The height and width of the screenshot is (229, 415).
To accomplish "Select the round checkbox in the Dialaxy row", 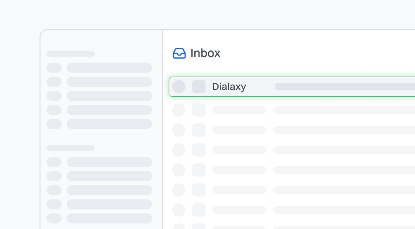I will (x=179, y=87).
